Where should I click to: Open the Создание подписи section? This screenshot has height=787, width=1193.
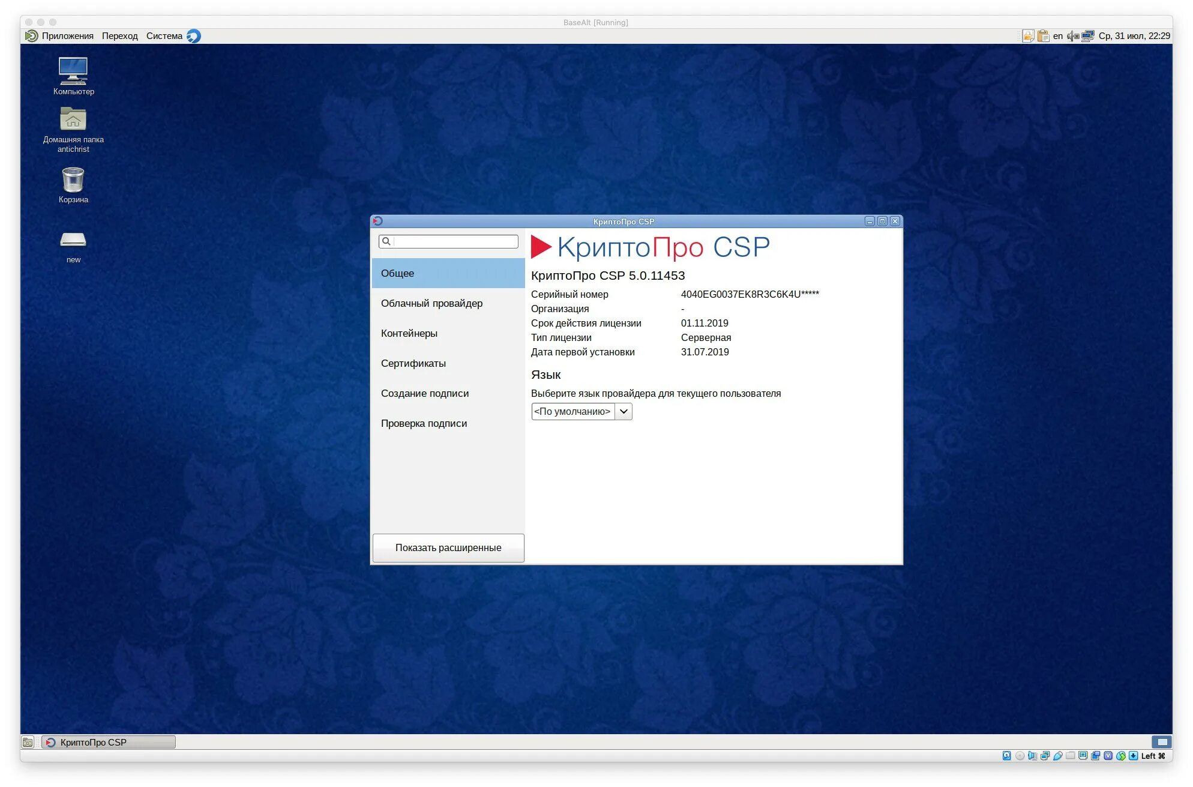tap(448, 393)
